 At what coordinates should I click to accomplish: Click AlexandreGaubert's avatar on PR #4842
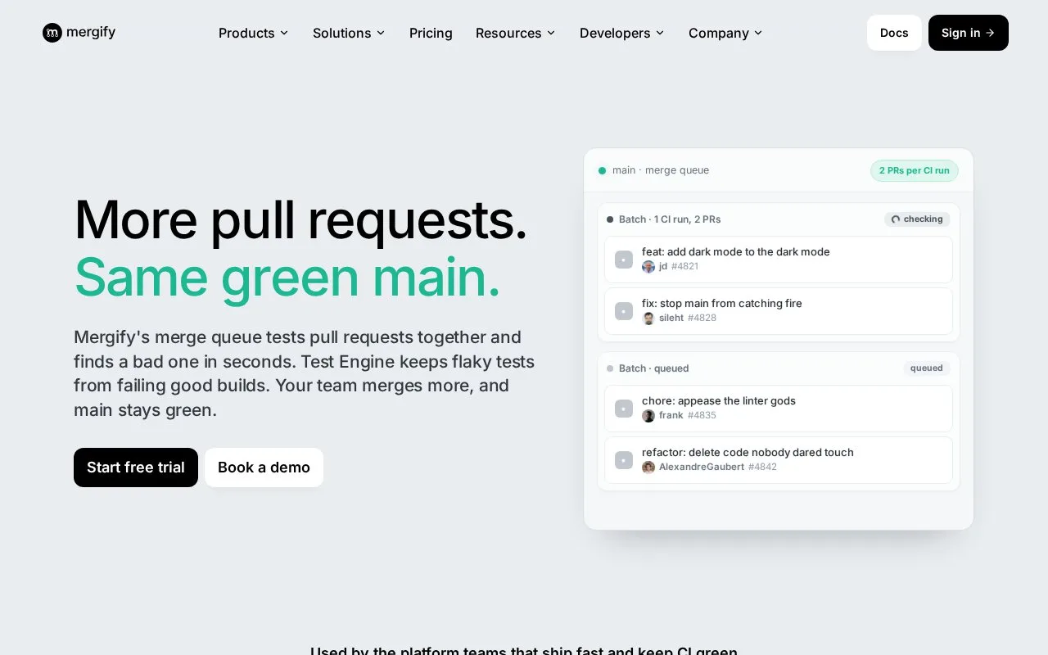[x=648, y=468]
